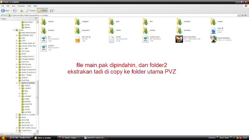
Task: Switch to My Files - Mozilla Firefox taskbar
Action: (20, 138)
